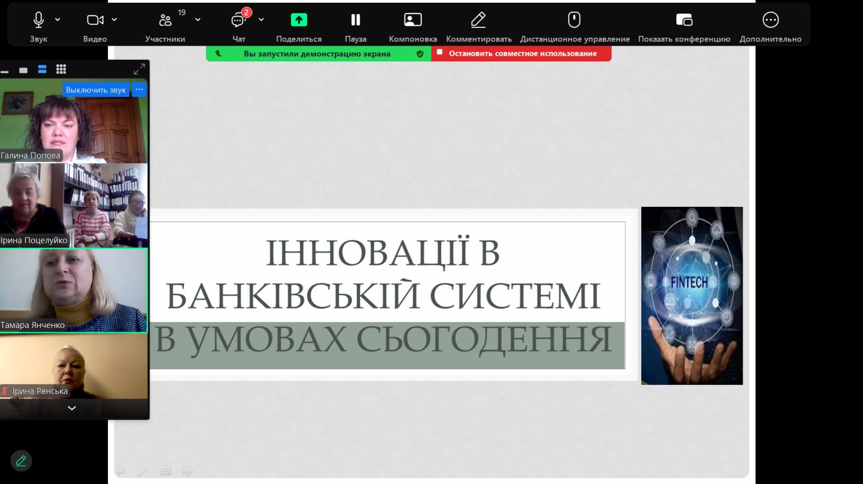Click Выключить звук on Галина Попова video
The height and width of the screenshot is (484, 863).
(95, 90)
